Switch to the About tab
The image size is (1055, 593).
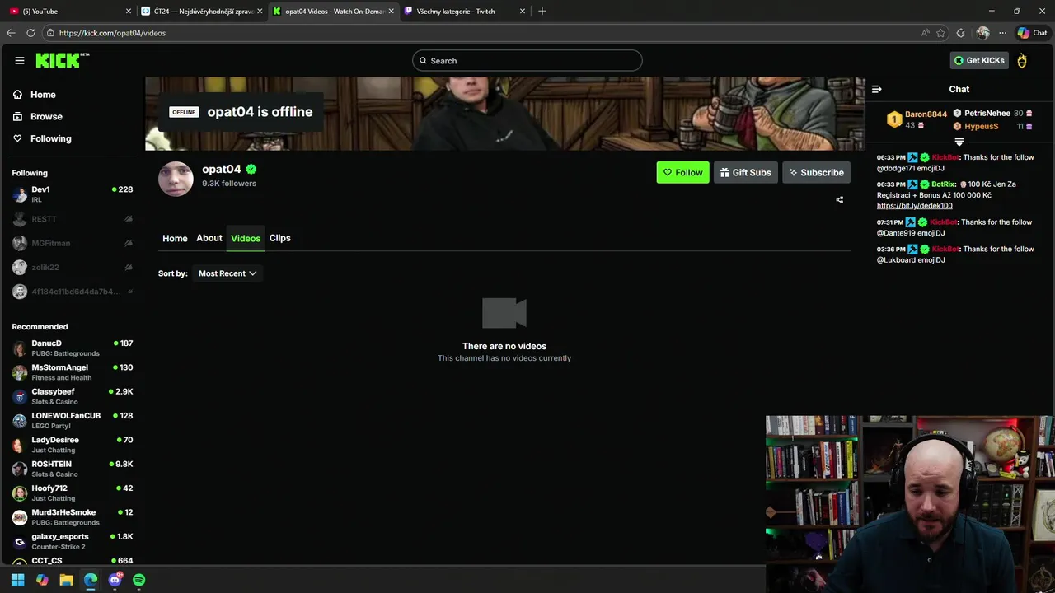(209, 238)
